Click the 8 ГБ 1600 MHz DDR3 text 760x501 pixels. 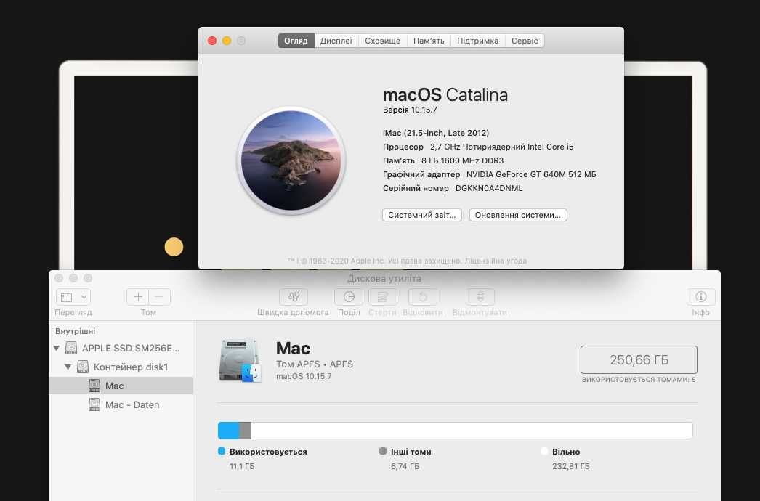tap(462, 160)
